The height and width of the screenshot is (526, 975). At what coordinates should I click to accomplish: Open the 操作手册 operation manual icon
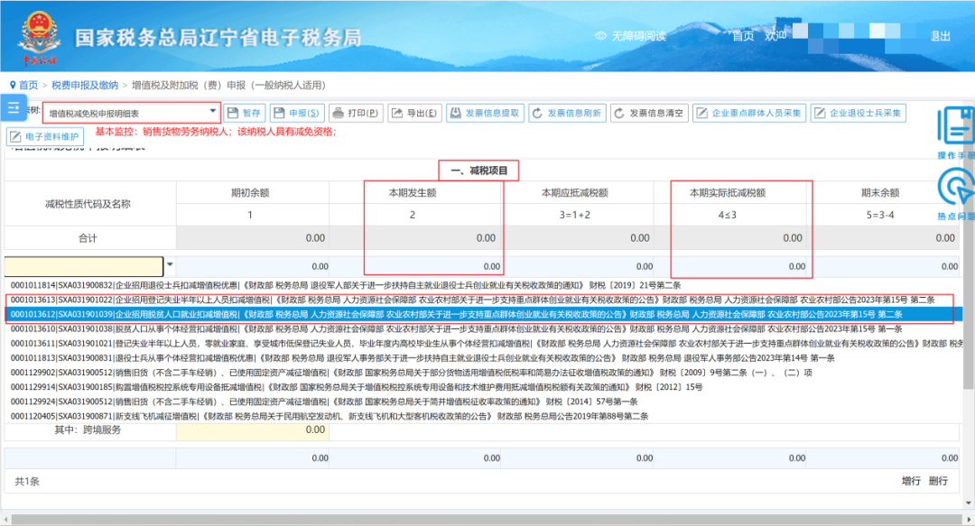tap(956, 132)
